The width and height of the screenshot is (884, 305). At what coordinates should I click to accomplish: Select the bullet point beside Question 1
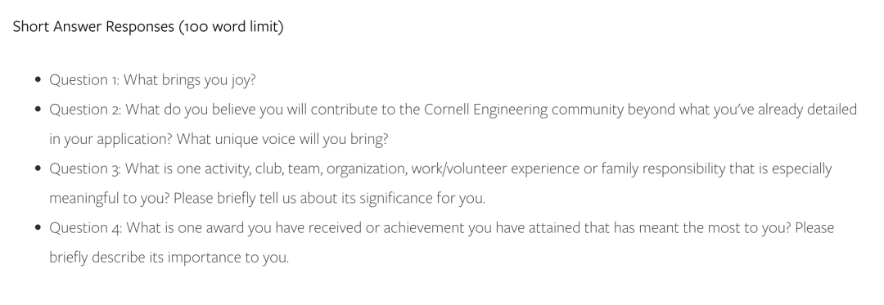[x=38, y=80]
